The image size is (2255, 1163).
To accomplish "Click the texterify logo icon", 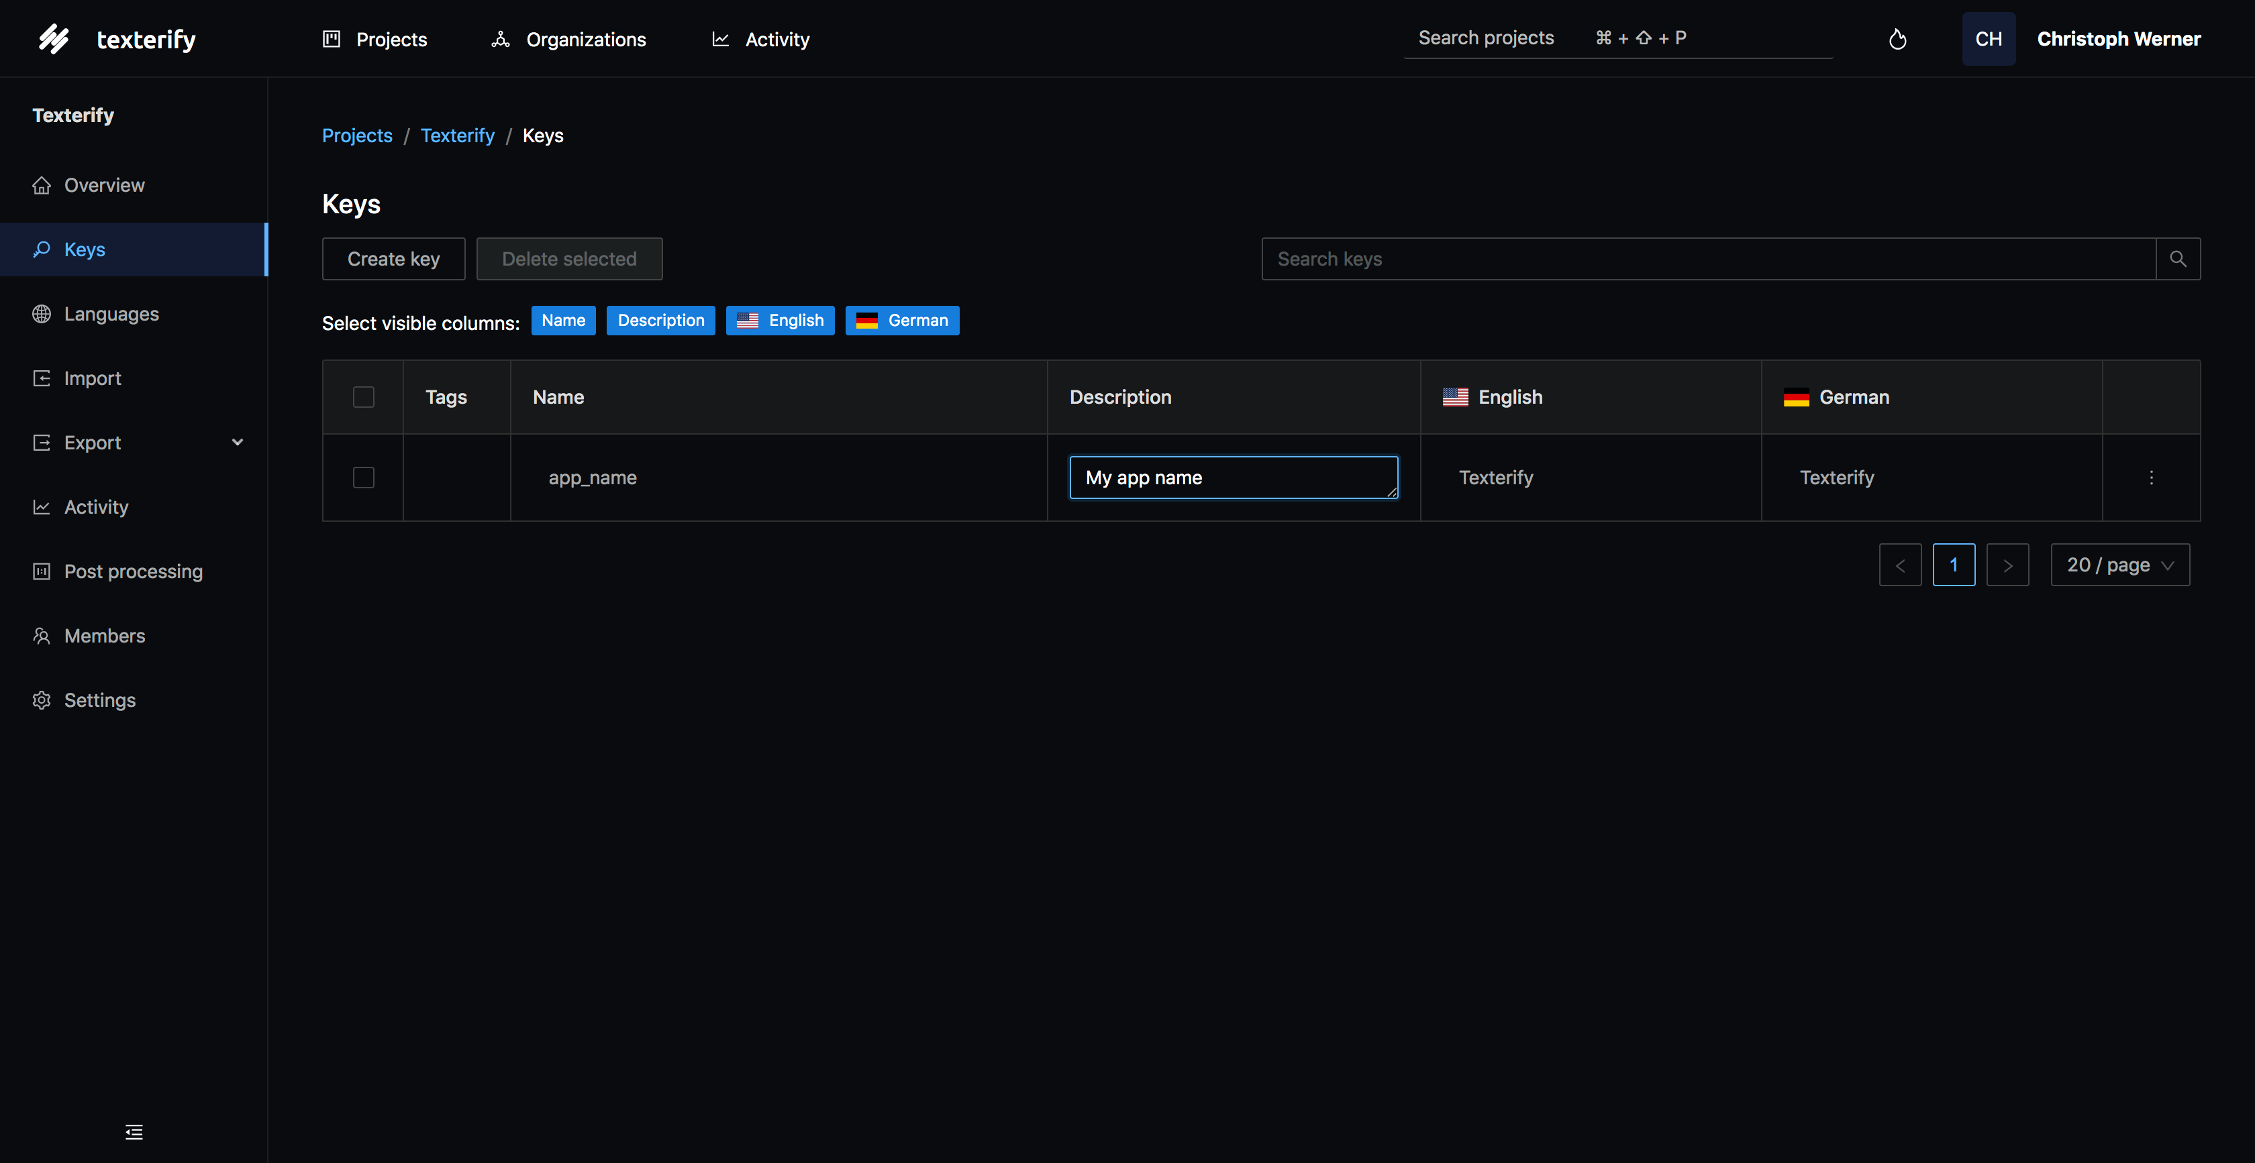I will pyautogui.click(x=54, y=40).
